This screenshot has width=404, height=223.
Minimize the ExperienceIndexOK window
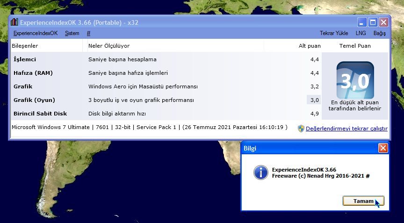coord(362,22)
